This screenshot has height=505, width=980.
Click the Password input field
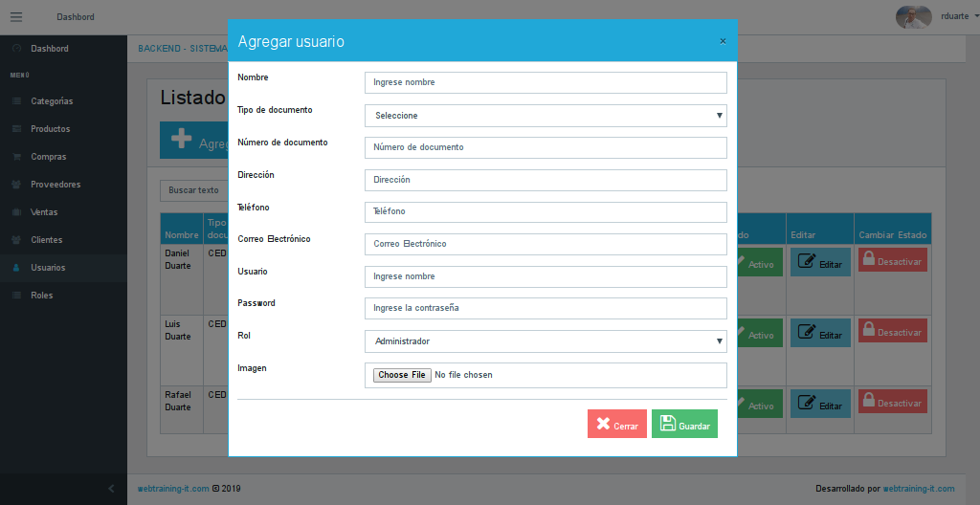[546, 308]
